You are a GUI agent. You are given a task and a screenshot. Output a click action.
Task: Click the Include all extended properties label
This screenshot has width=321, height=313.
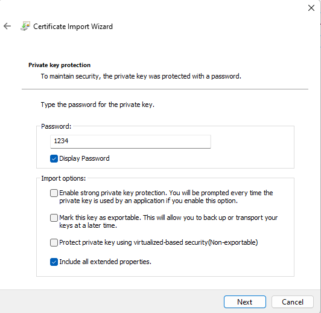(x=105, y=262)
